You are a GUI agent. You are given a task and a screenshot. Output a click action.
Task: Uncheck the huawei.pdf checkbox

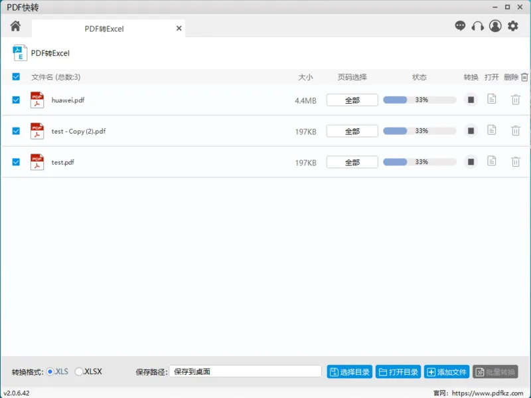[x=16, y=100]
